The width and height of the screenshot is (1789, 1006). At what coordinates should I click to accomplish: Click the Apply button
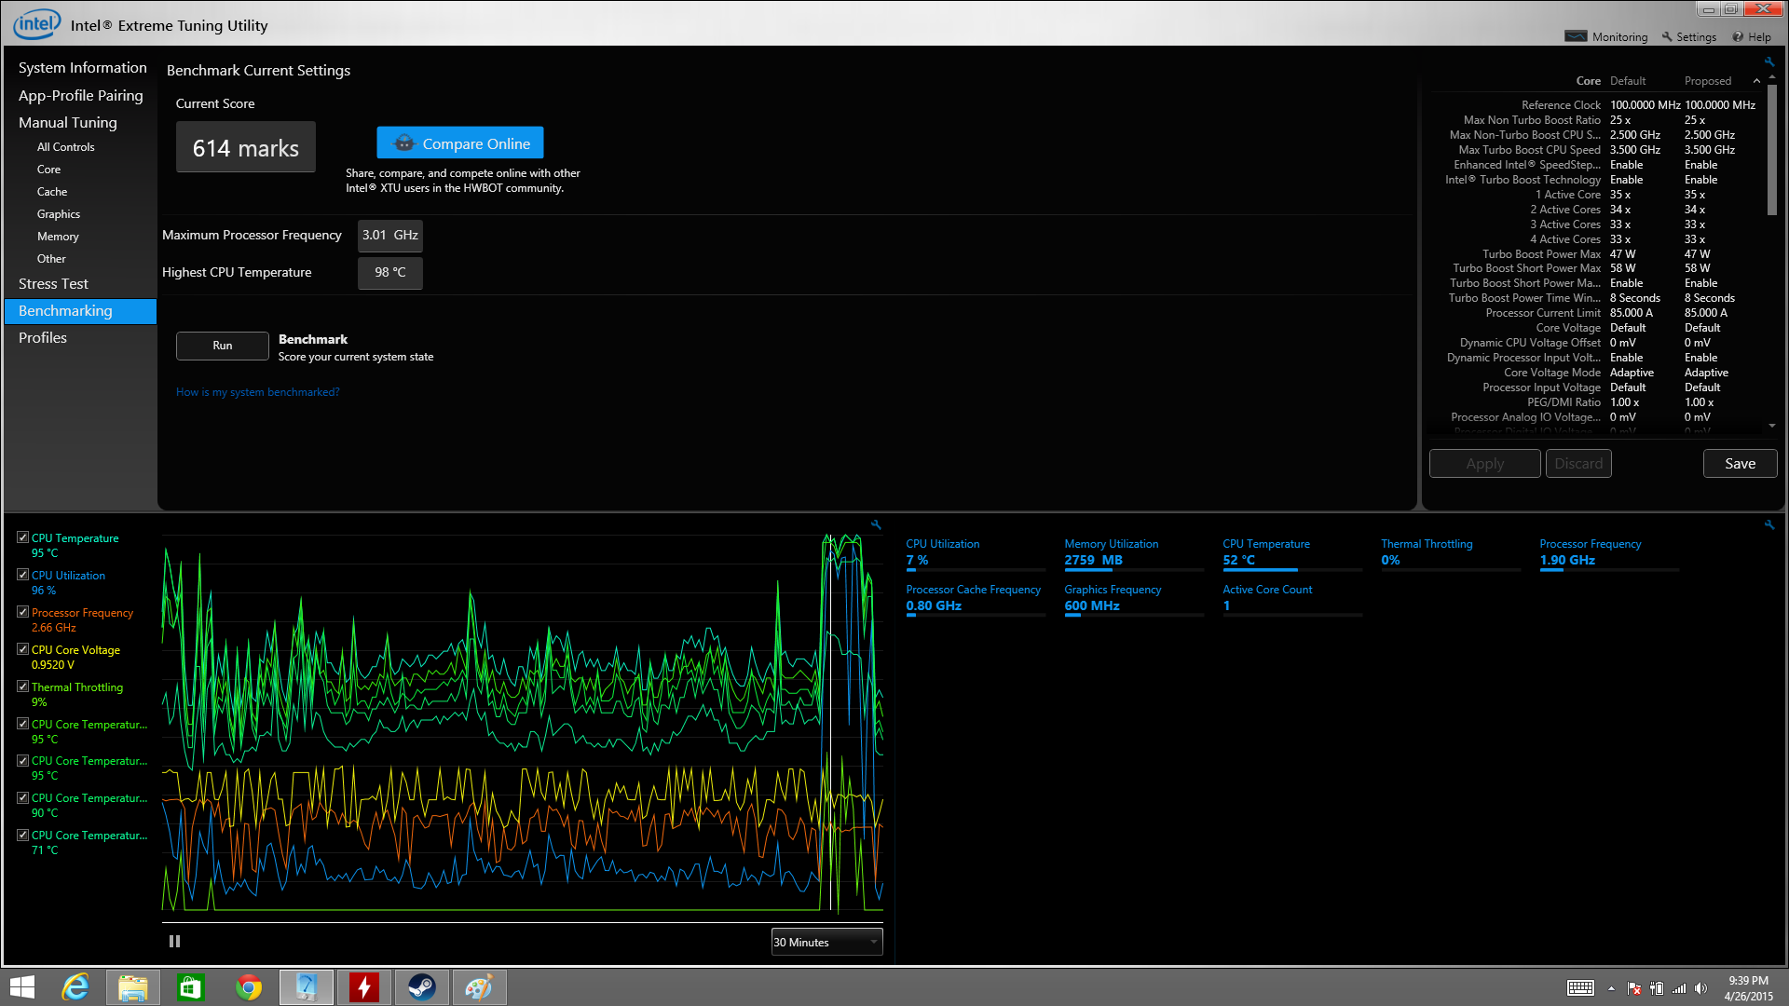(x=1485, y=464)
